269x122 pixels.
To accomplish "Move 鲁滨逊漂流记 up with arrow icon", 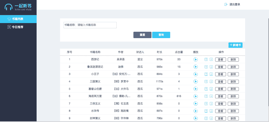I will [206, 67].
